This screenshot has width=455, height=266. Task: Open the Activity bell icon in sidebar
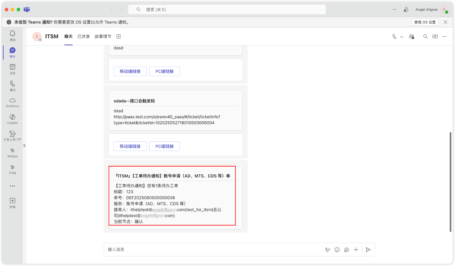tap(13, 35)
